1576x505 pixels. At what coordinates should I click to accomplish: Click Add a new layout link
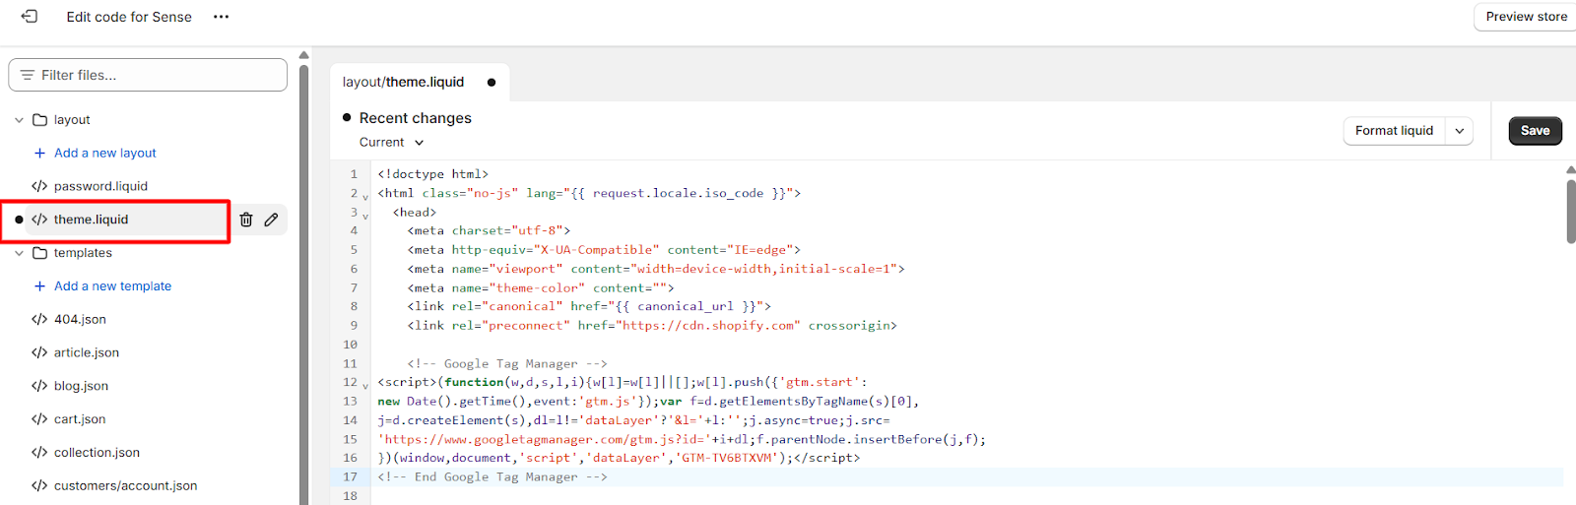click(x=105, y=153)
